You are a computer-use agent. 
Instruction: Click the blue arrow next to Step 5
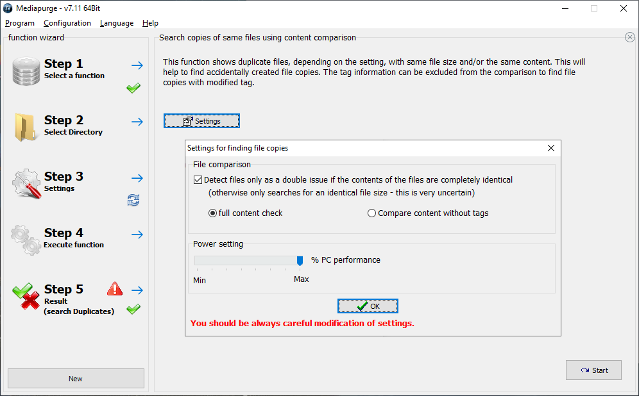click(x=137, y=290)
